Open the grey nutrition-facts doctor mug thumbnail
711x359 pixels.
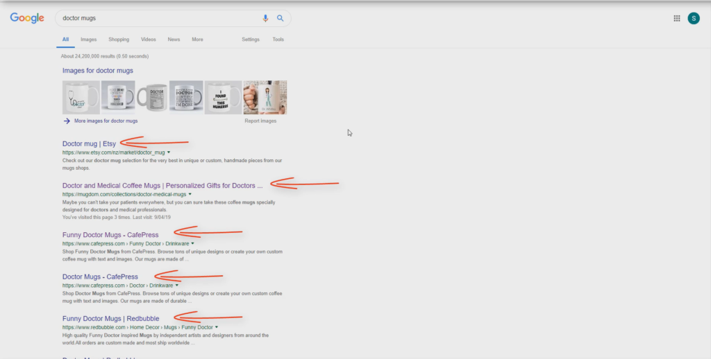[152, 97]
